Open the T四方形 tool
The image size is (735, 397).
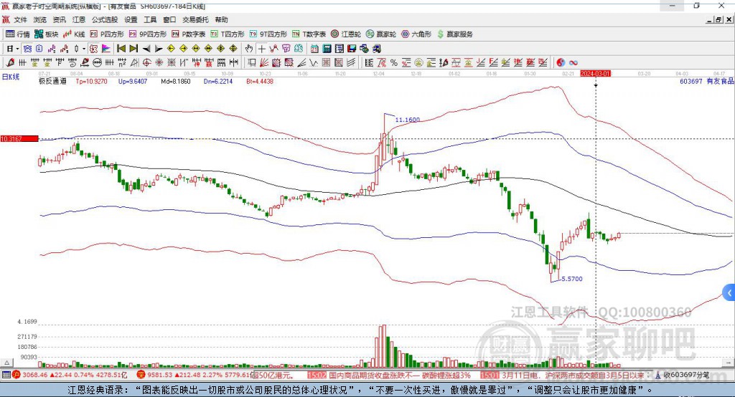click(228, 34)
